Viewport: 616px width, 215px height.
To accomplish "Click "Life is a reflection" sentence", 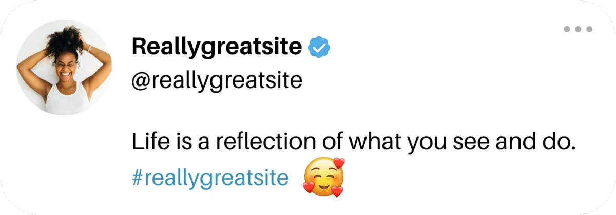I will (352, 142).
